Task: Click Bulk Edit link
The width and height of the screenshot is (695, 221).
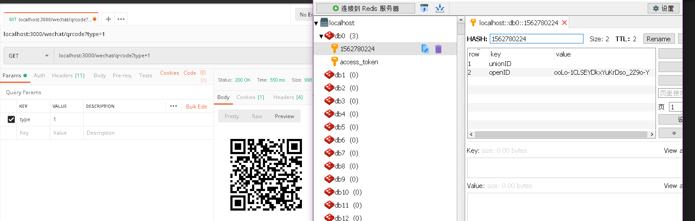Action: pyautogui.click(x=197, y=107)
